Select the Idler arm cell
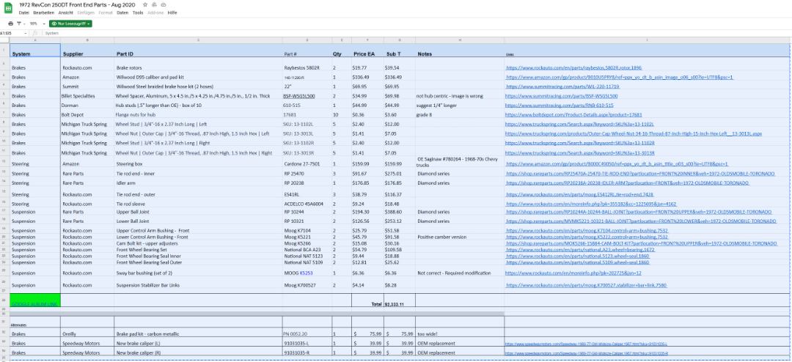The image size is (792, 362). (x=198, y=182)
